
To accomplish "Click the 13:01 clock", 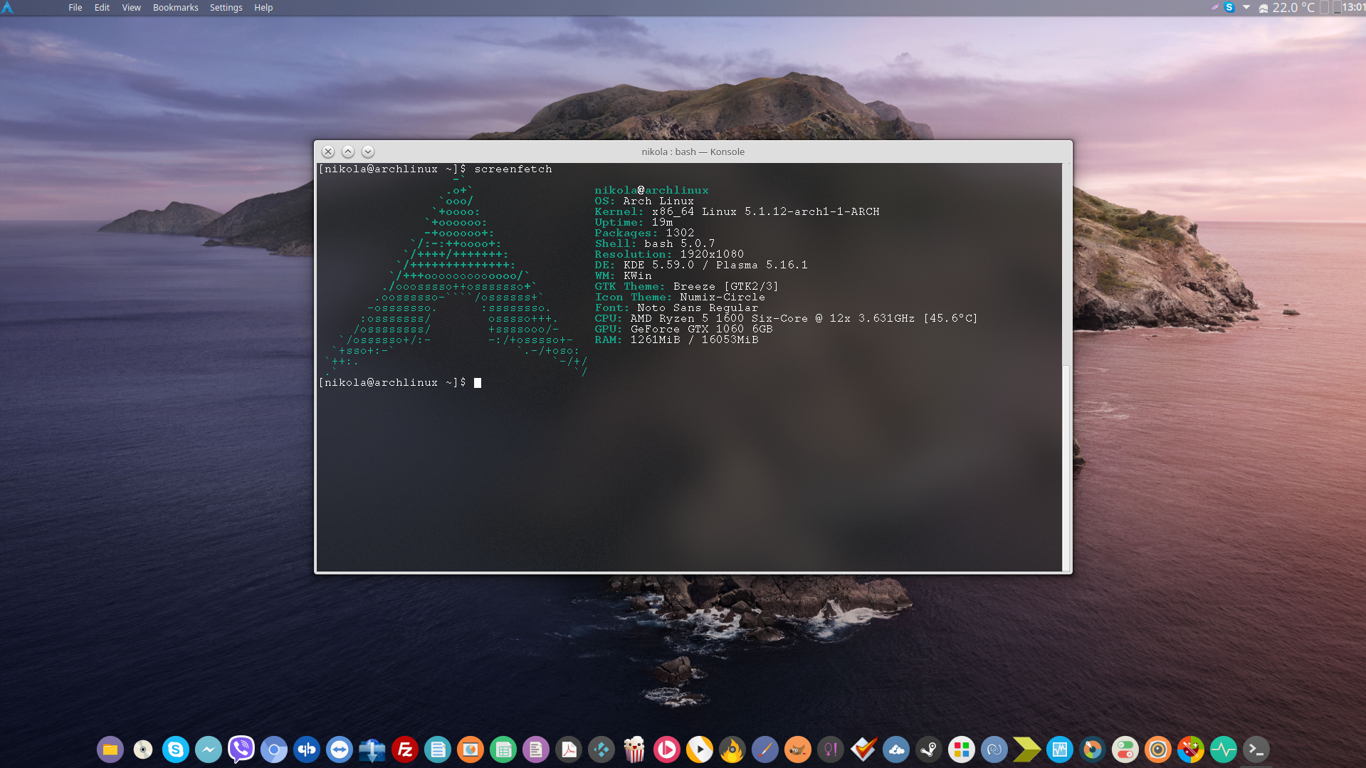I will pyautogui.click(x=1354, y=7).
